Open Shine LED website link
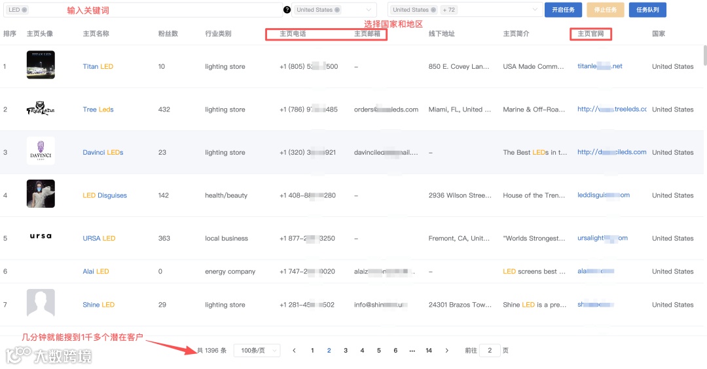This screenshot has width=707, height=369. click(596, 304)
